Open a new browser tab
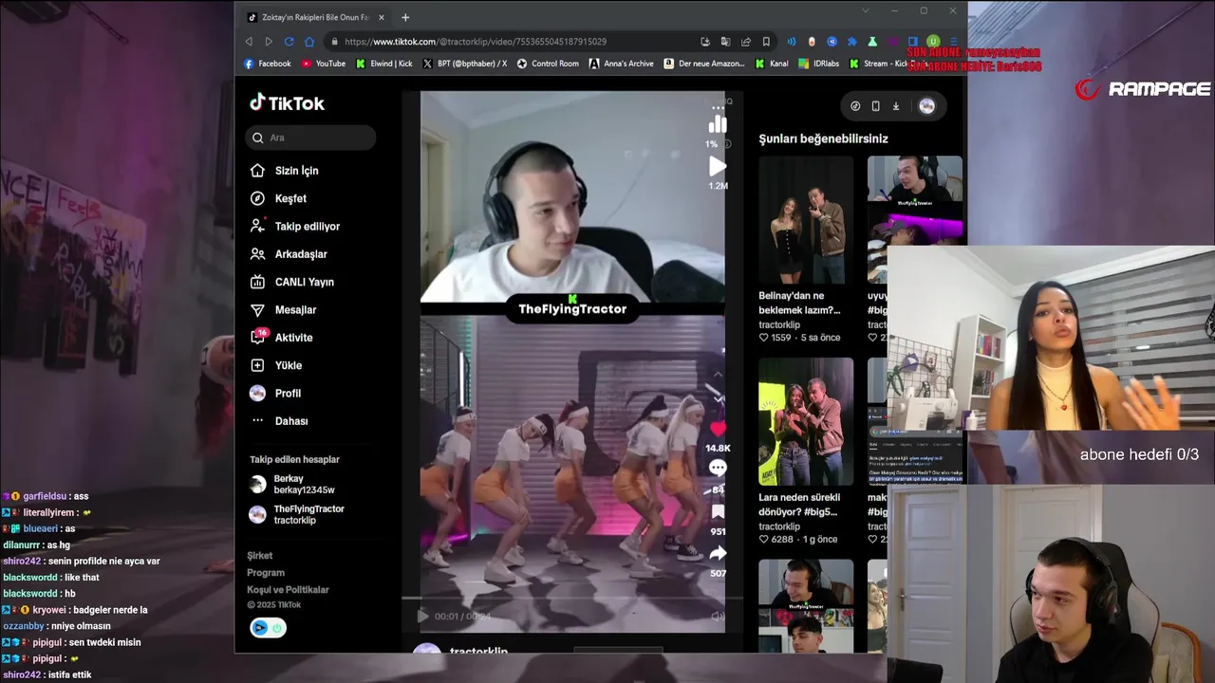Screen dimensions: 1215x683 coord(405,17)
